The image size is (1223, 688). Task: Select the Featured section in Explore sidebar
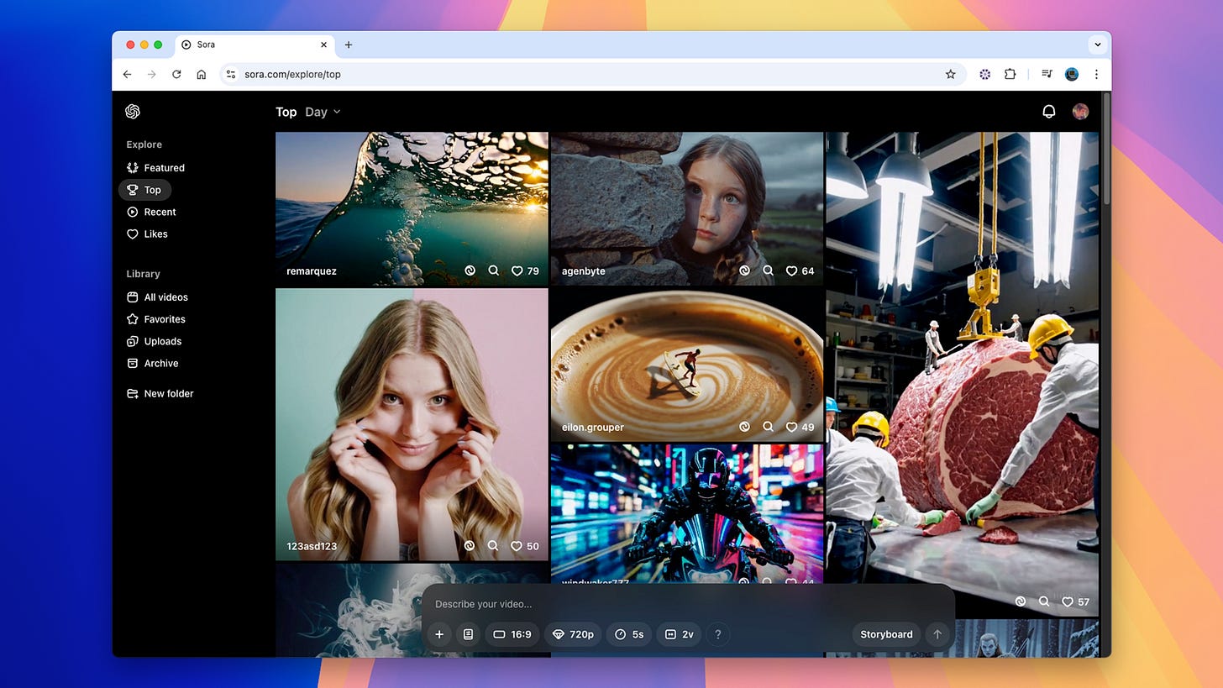tap(163, 167)
